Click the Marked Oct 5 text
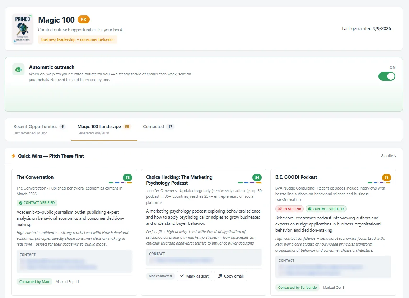Viewport: 409px width, 298px height. [334, 288]
